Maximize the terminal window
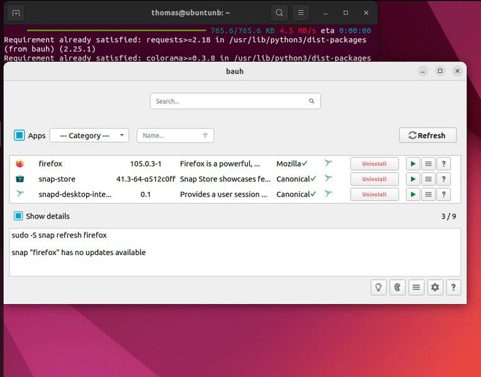481x377 pixels. tap(346, 13)
